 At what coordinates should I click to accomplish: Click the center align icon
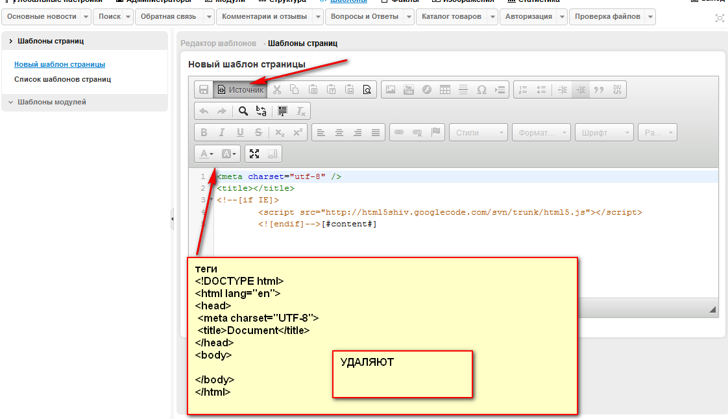[339, 132]
